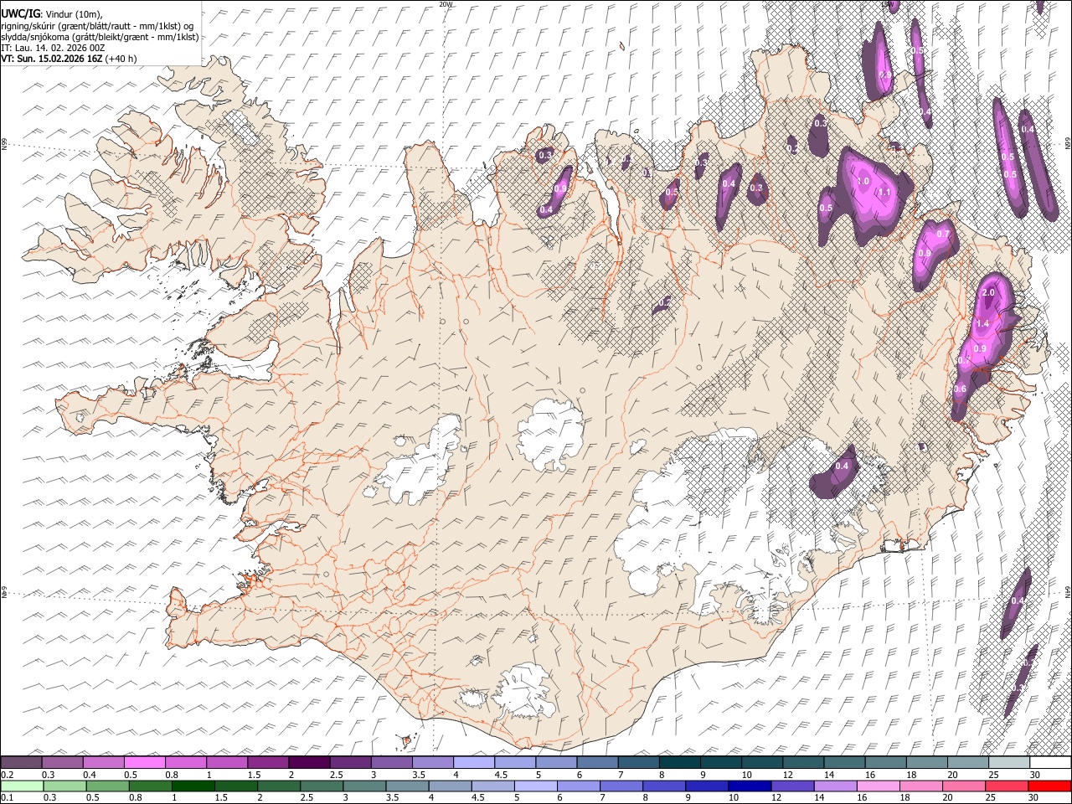Select the mauve 0.3–0.4 swatch in the upper scale

(x=63, y=763)
